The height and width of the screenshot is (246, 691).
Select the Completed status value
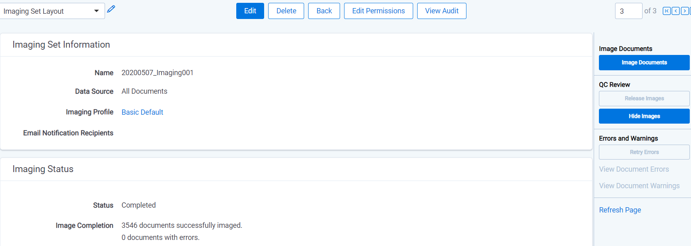(139, 205)
